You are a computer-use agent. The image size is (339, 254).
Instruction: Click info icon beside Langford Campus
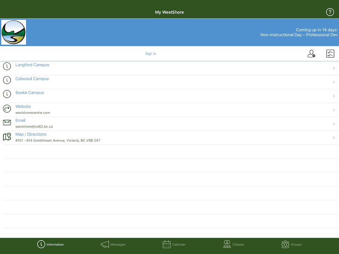coord(7,66)
